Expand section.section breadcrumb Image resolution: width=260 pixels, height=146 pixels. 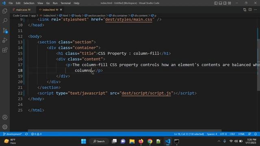tap(95, 15)
